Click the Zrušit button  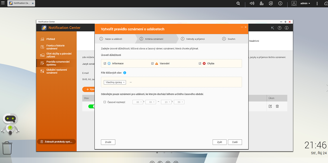coord(108,142)
